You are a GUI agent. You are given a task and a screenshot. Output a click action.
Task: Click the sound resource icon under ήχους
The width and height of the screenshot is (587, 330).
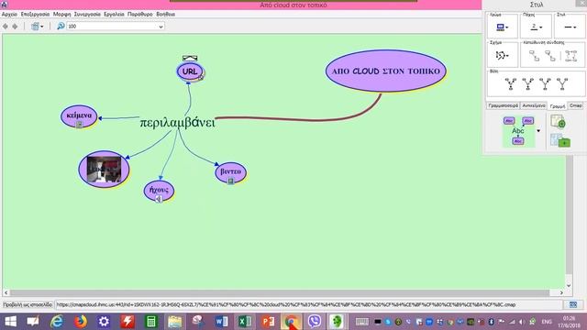(x=159, y=199)
